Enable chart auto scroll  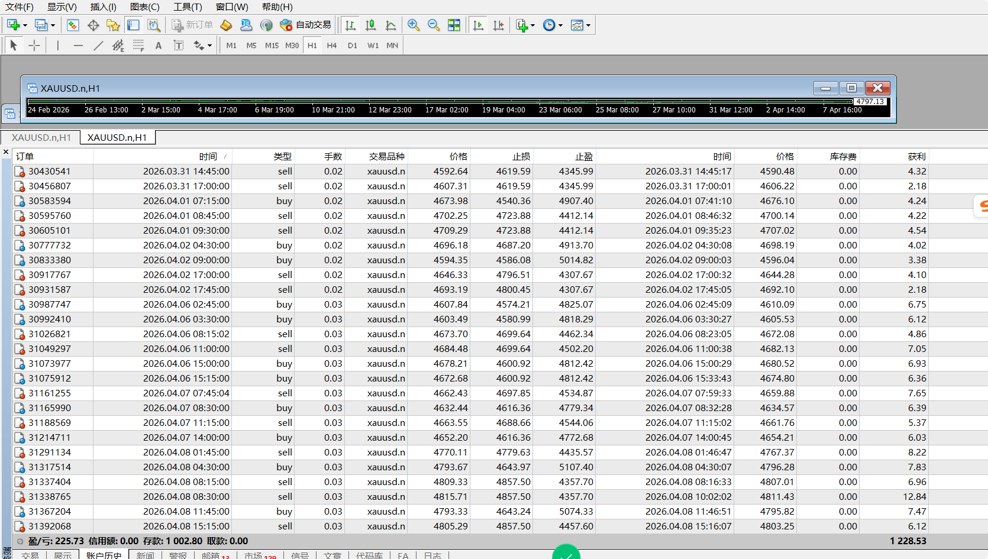pos(479,25)
